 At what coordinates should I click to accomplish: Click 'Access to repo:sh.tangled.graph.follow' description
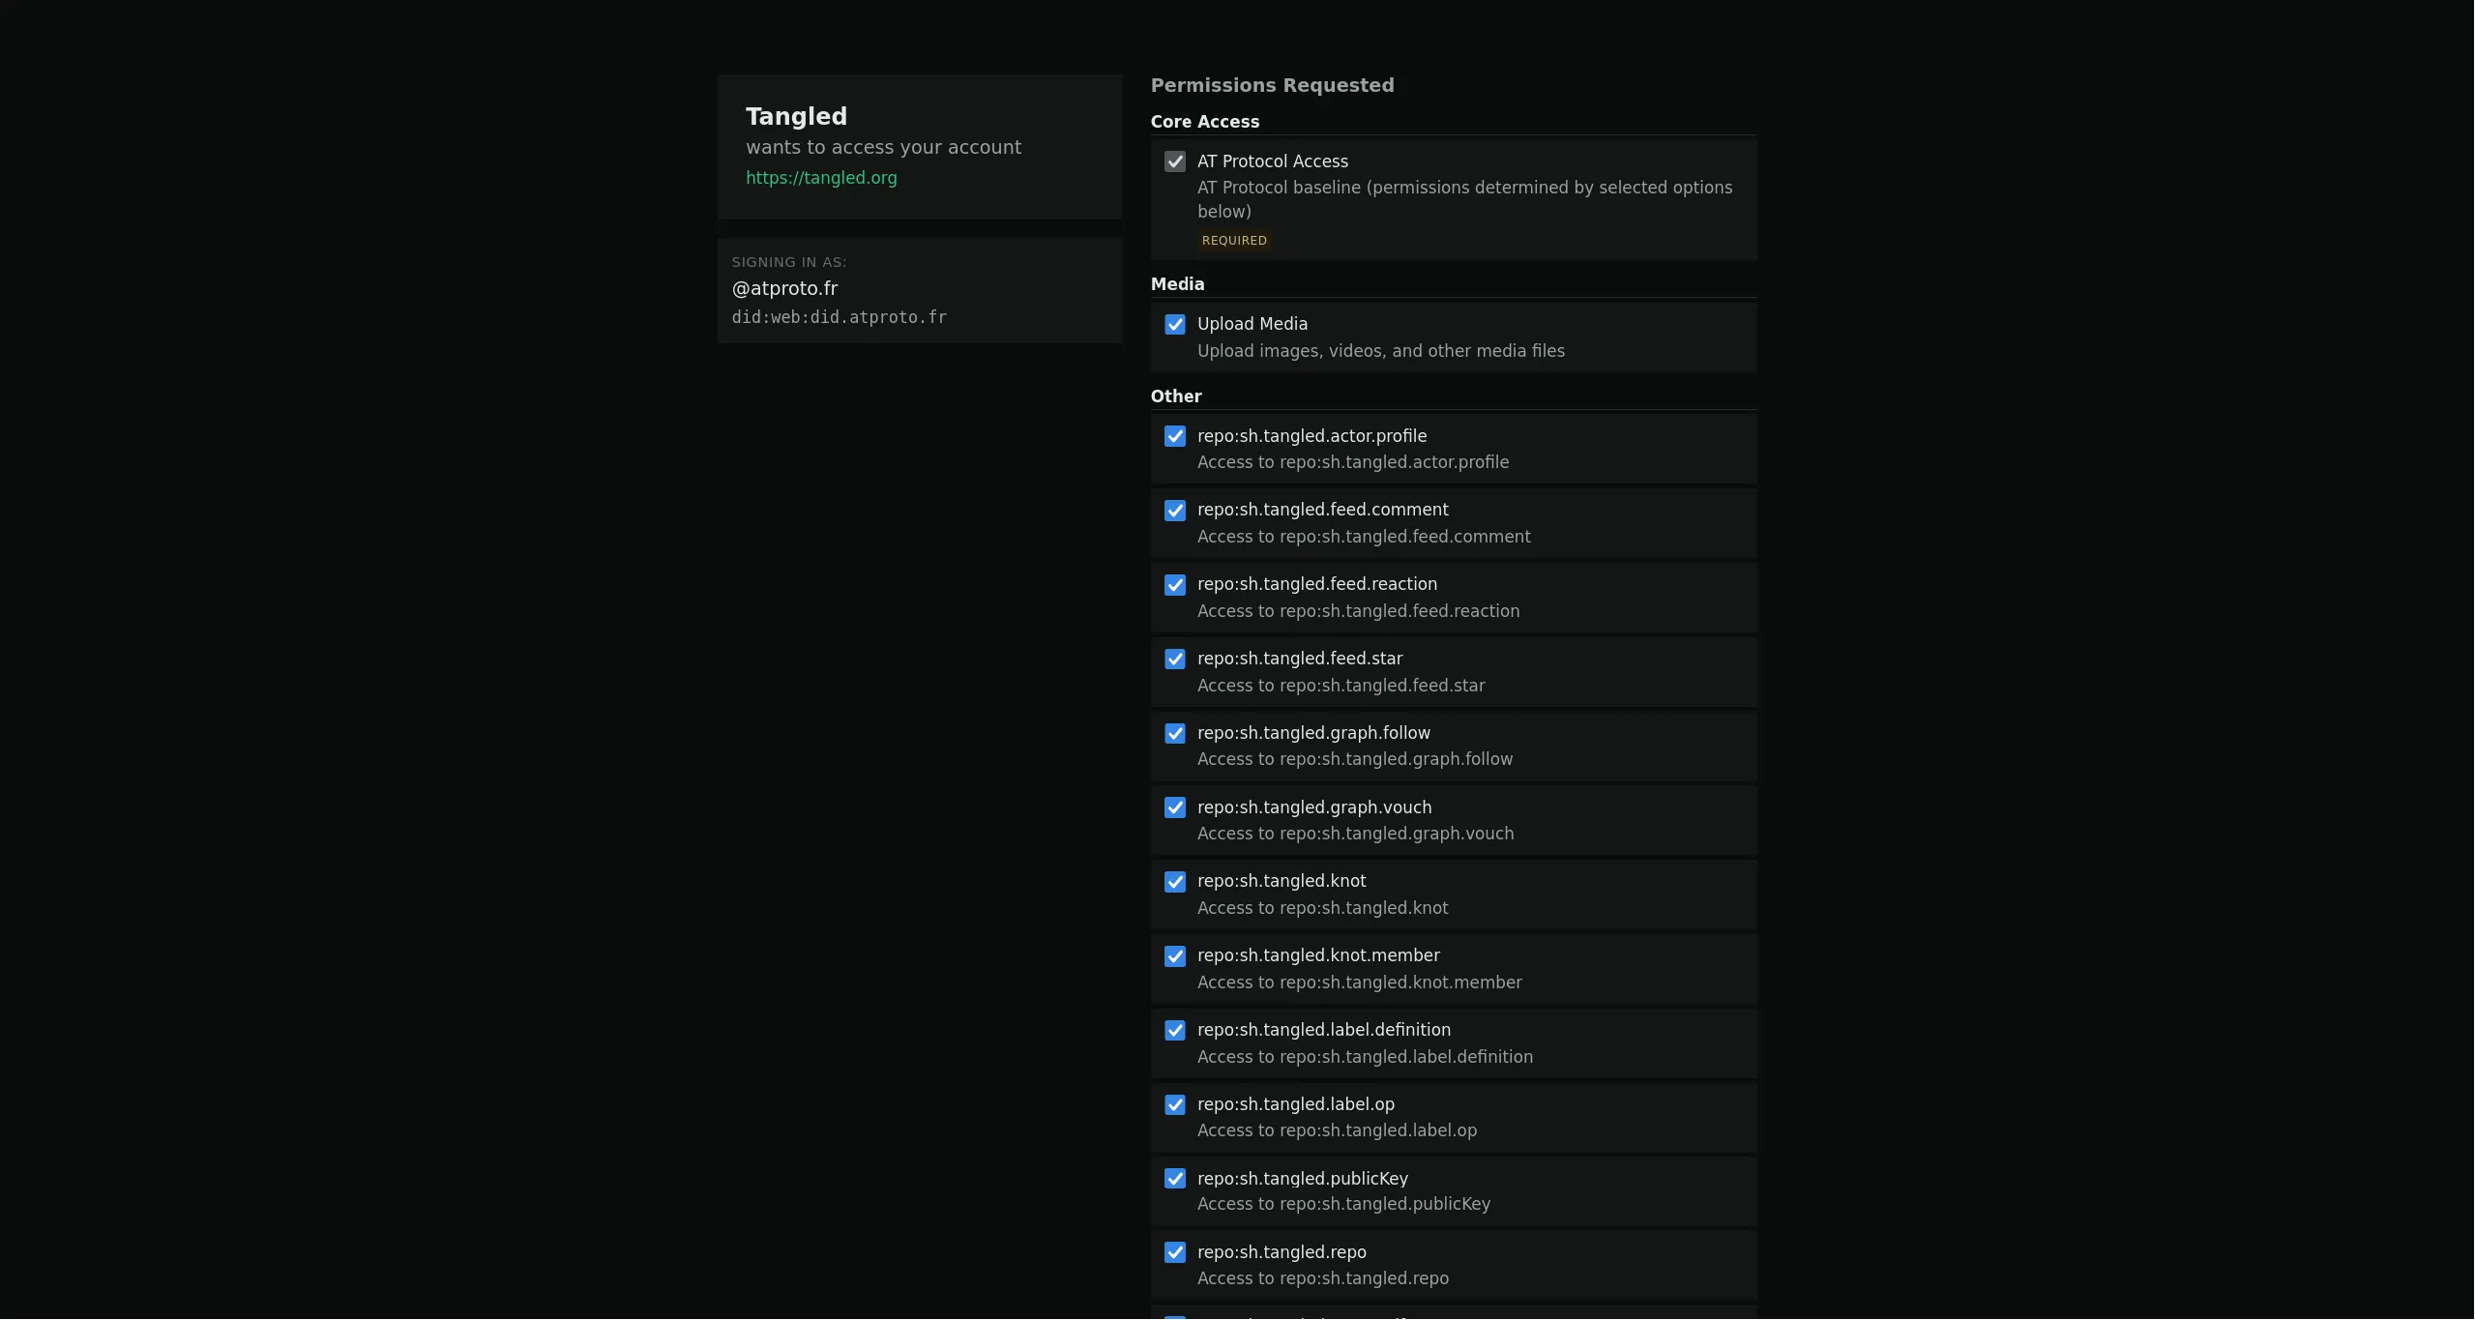click(1355, 759)
